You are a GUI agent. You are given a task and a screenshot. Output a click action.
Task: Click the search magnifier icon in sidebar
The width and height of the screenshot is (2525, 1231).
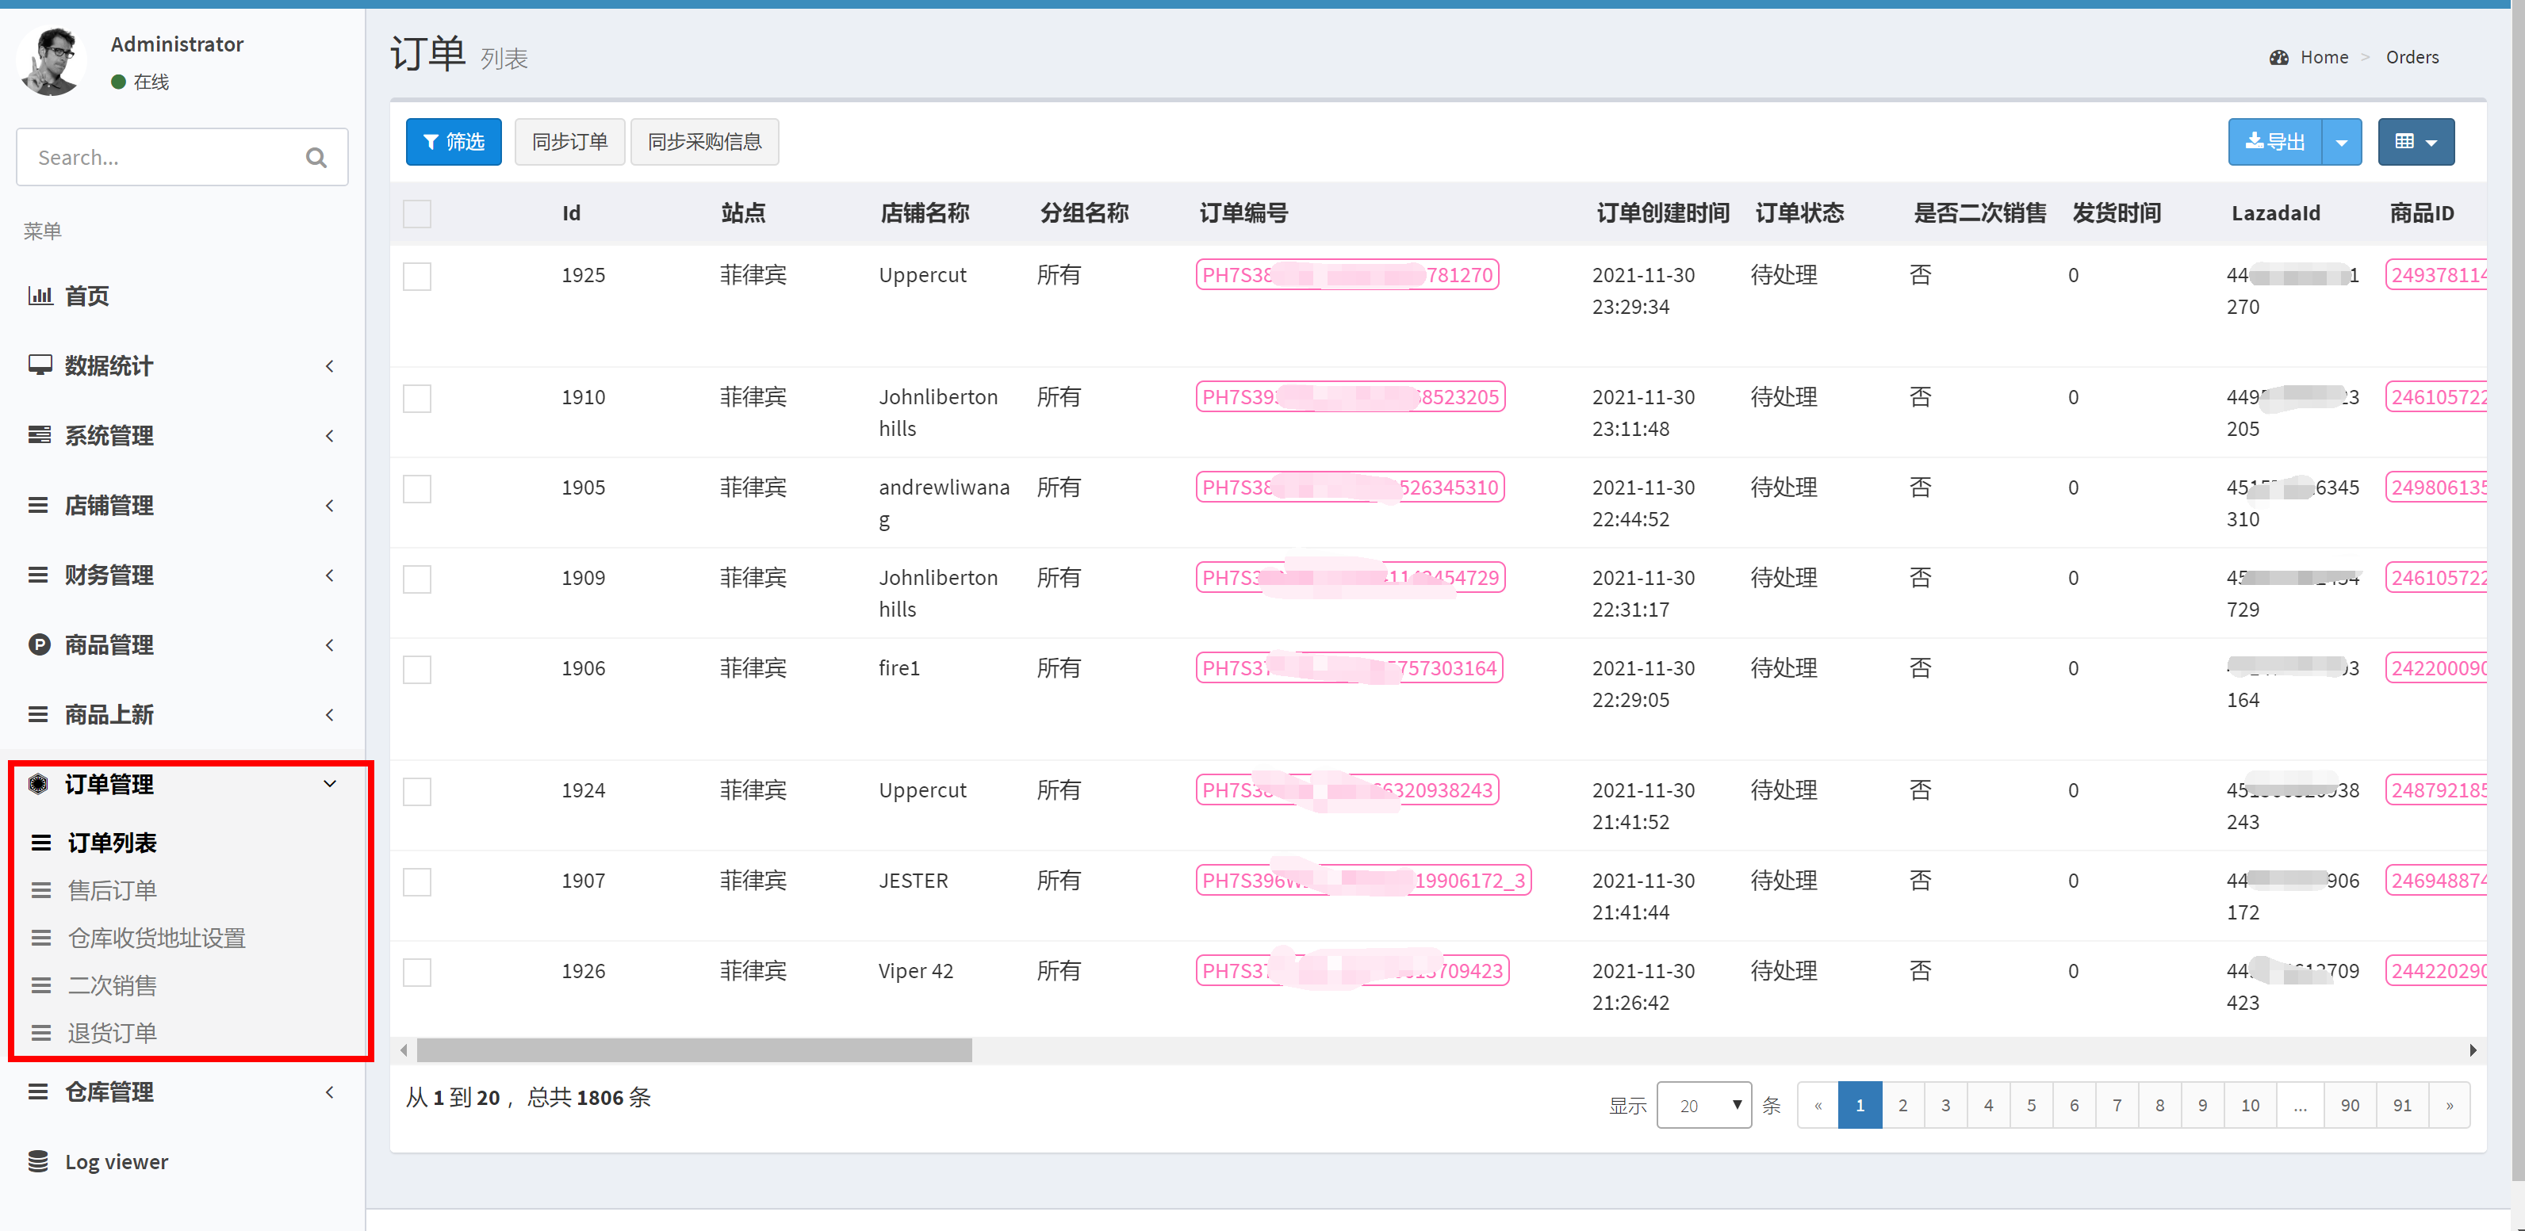tap(316, 158)
